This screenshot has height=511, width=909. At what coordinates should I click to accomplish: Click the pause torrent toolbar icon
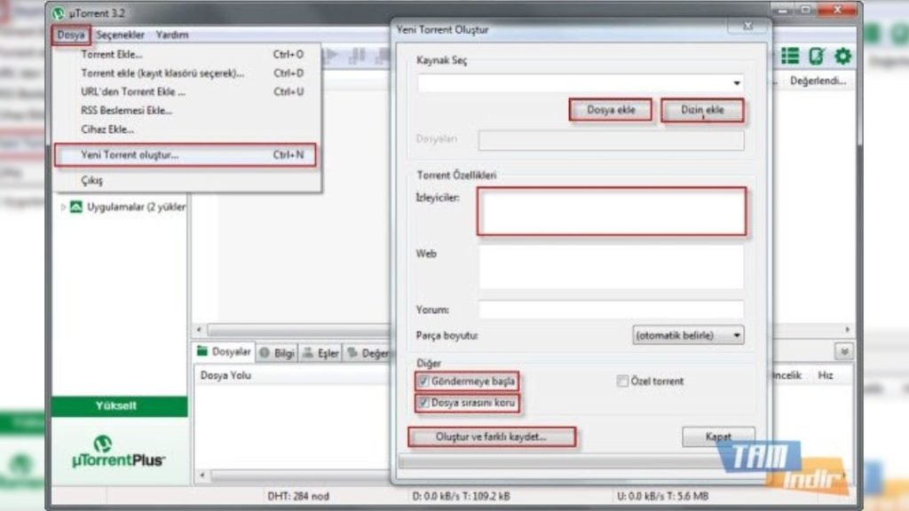357,56
